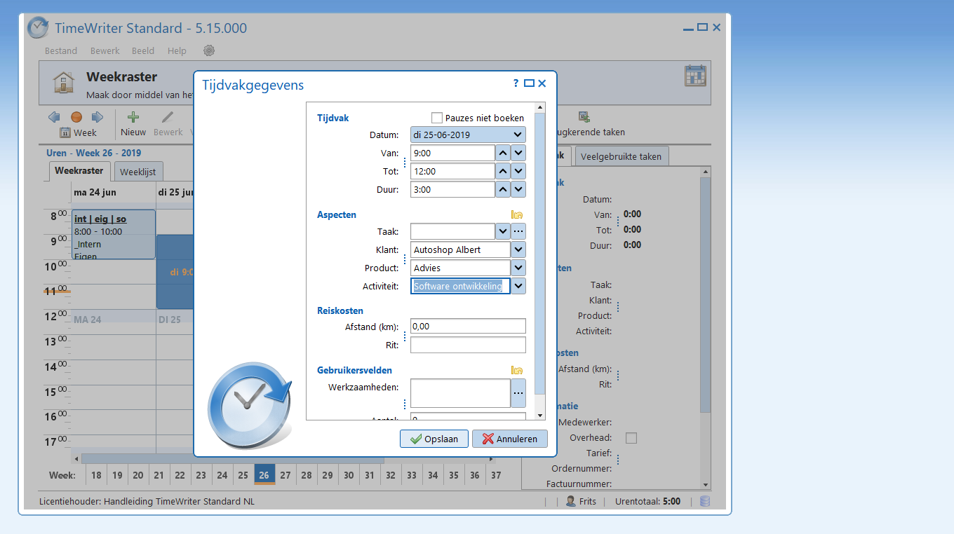
Task: Click the reset icon beside Gebruikersvelden heading
Action: point(517,370)
